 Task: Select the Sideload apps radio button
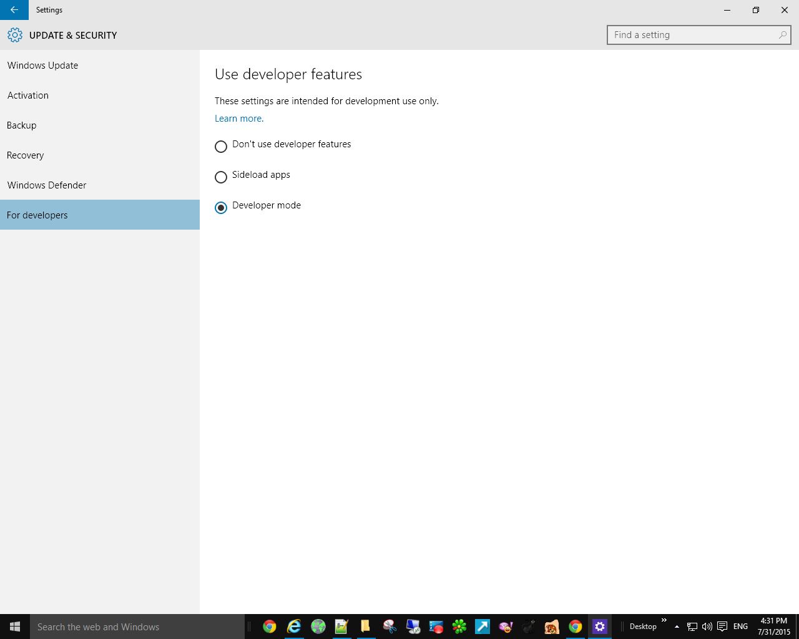221,177
